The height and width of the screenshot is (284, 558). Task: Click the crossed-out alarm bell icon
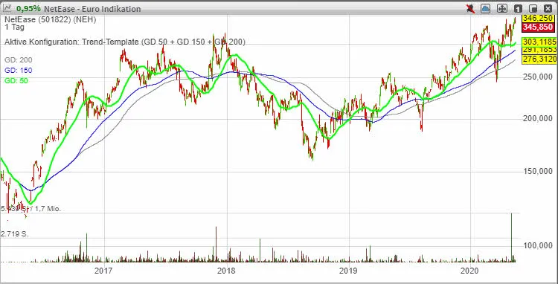[x=470, y=8]
